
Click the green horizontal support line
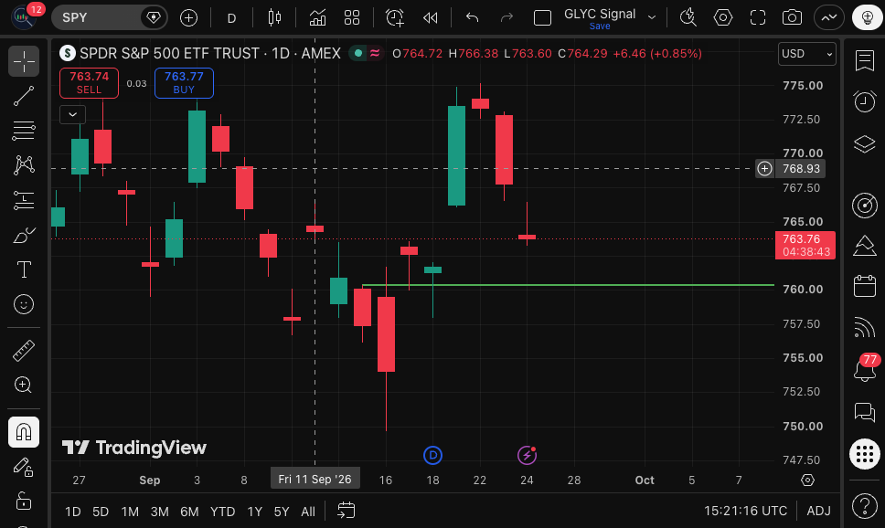[x=569, y=285]
